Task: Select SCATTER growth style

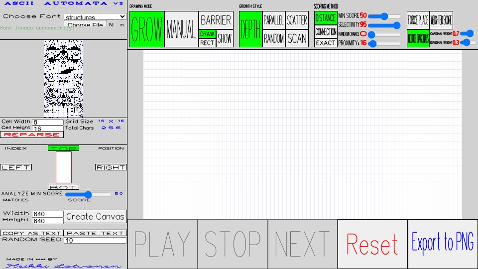Action: 297,20
